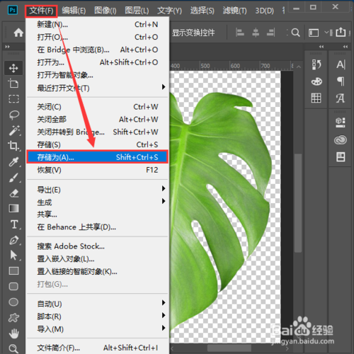Select the Horizontal Type tool
The height and width of the screenshot is (354, 354).
14,224
